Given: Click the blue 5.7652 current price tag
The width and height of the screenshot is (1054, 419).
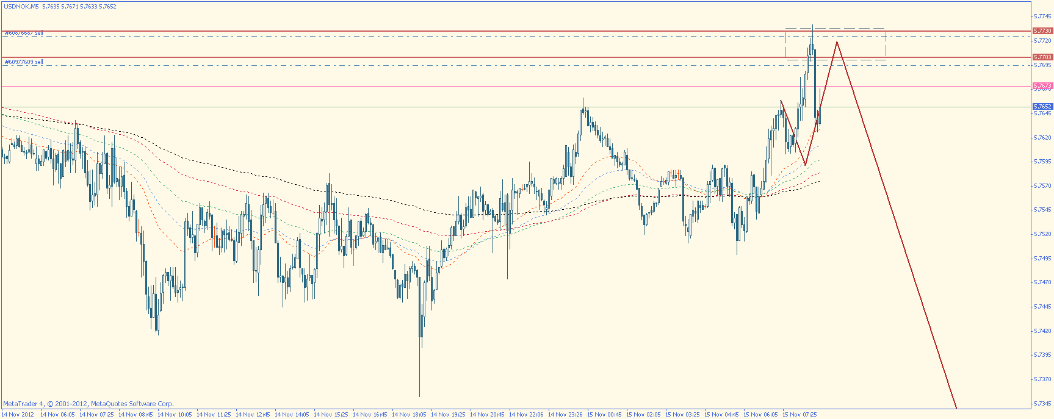Looking at the screenshot, I should (1042, 106).
